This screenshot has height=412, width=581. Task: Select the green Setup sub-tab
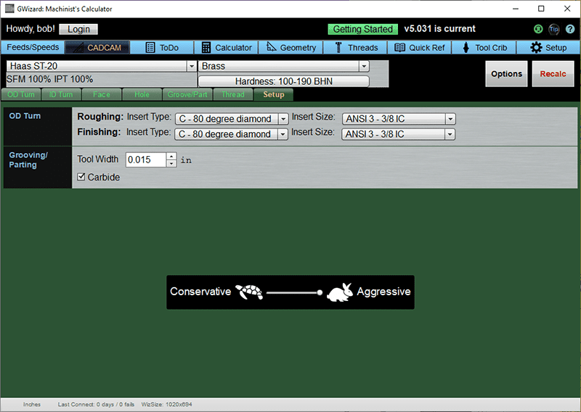274,94
